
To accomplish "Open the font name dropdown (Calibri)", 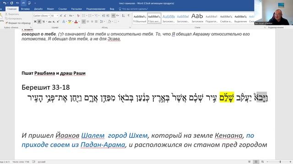I will (49, 15).
